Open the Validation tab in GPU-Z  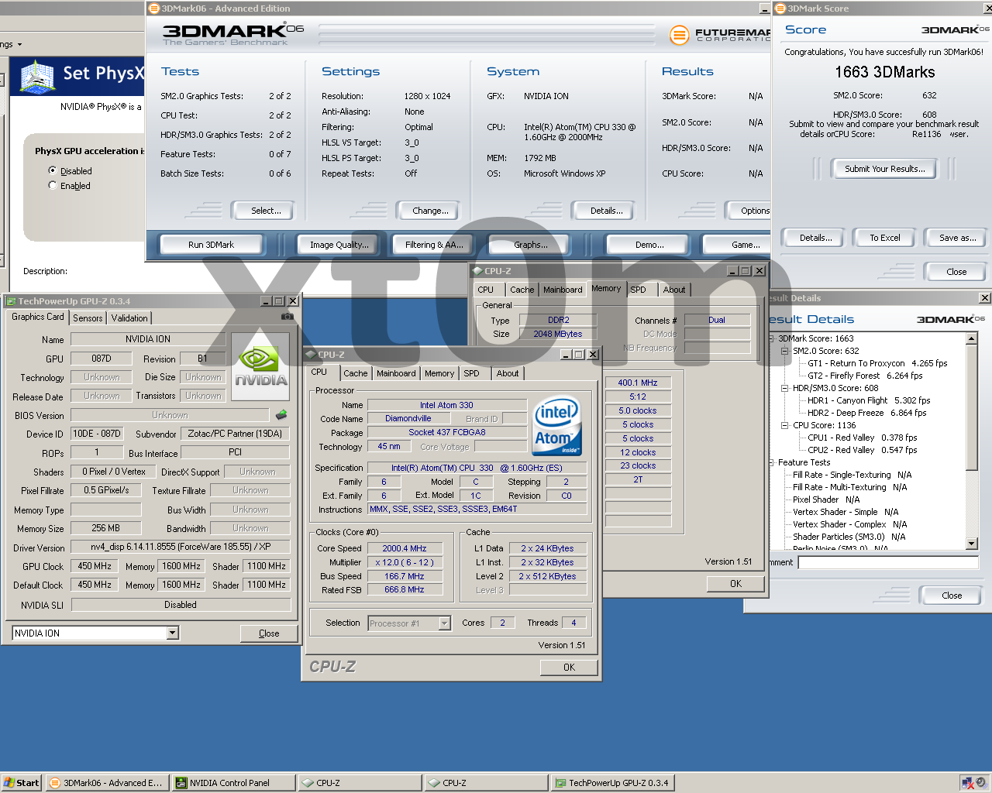[x=129, y=318]
